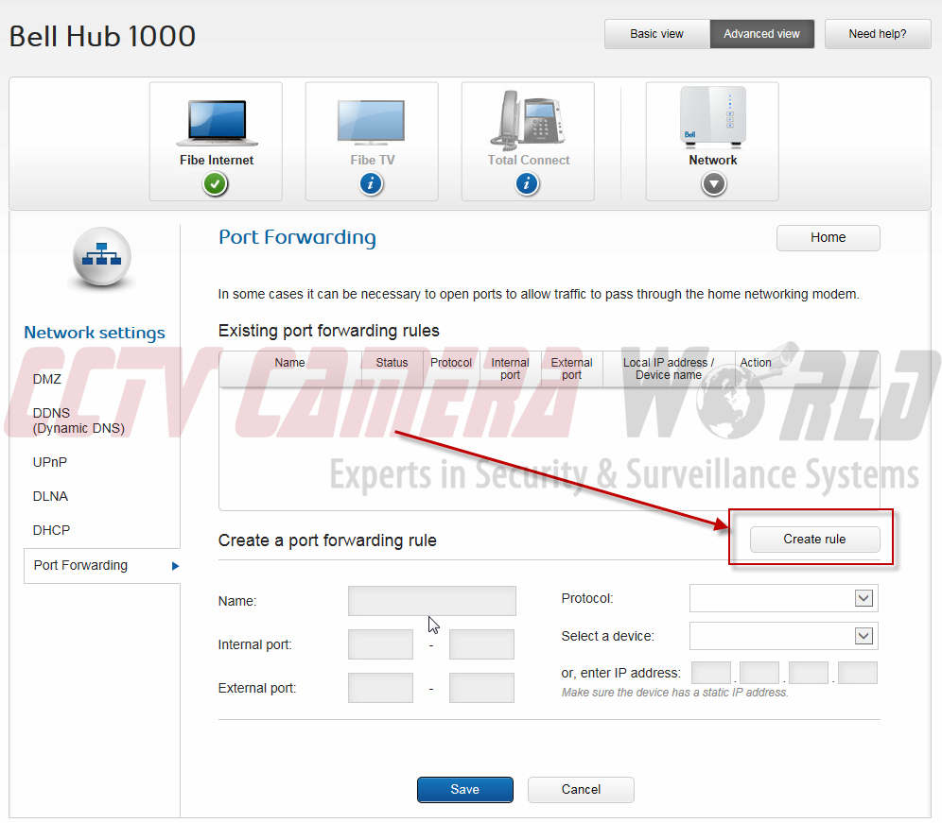Screen dimensions: 942x823
Task: Expand the Network down-arrow button
Action: [714, 184]
